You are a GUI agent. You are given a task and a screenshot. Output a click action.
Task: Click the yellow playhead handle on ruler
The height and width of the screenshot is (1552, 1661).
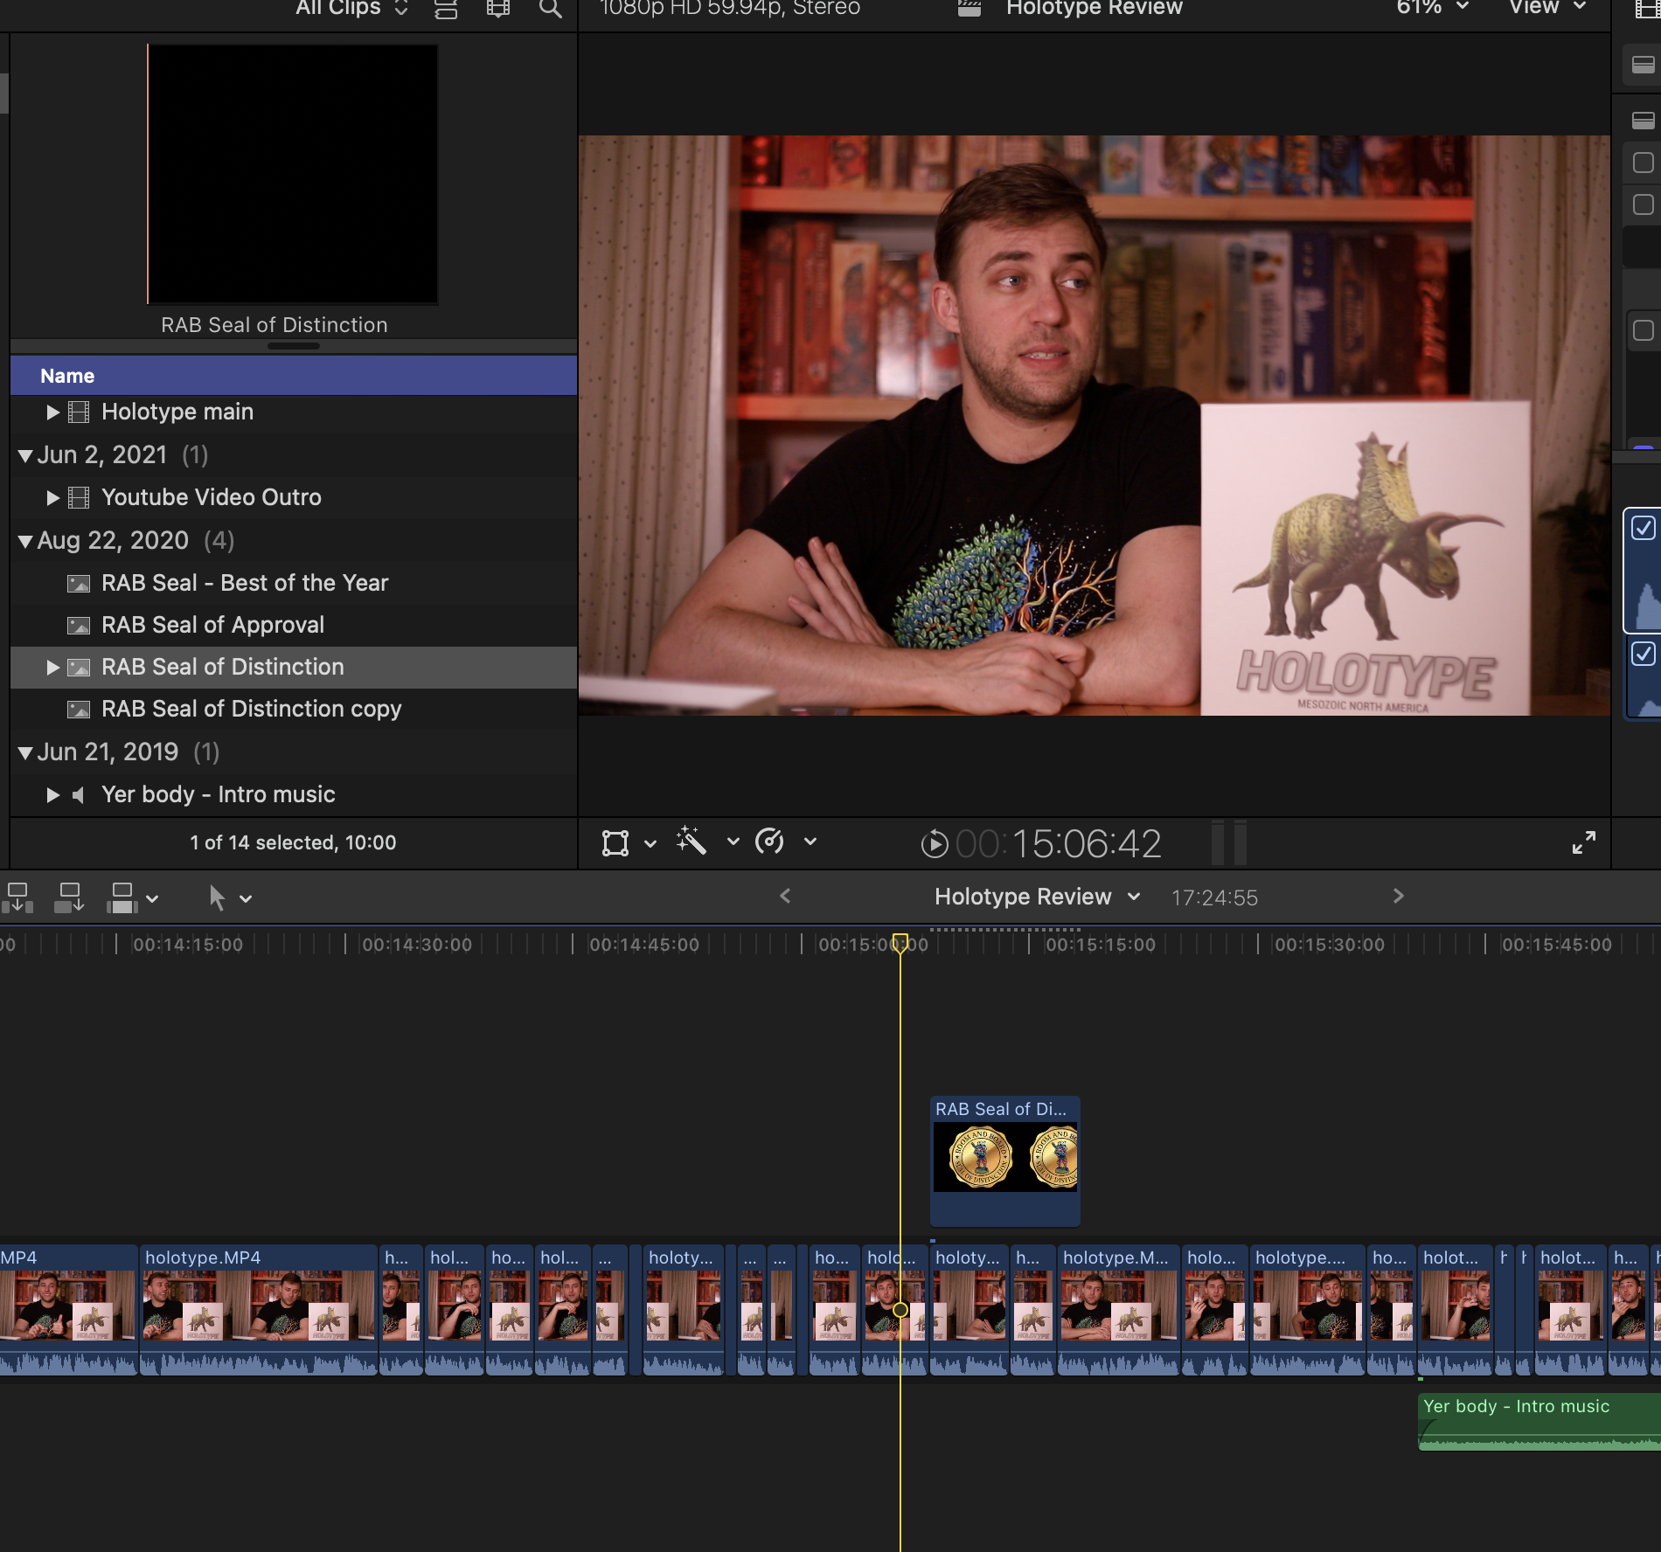point(900,943)
